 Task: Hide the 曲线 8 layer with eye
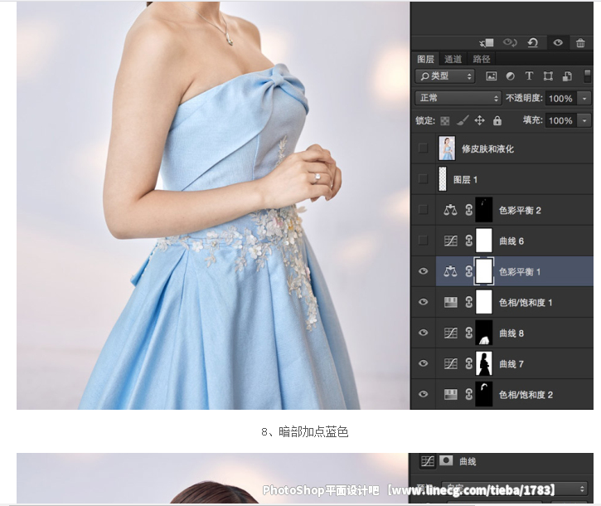pos(423,333)
